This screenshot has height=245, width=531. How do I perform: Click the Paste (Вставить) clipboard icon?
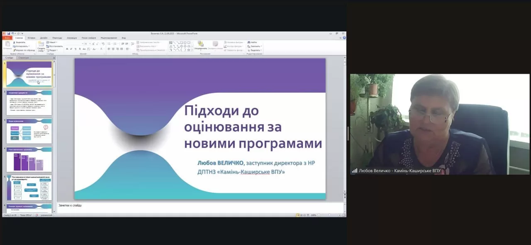pos(7,45)
